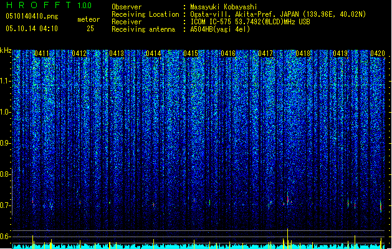Click the 0.8 frequency axis label
This screenshot has width=392, height=249.
(5, 174)
